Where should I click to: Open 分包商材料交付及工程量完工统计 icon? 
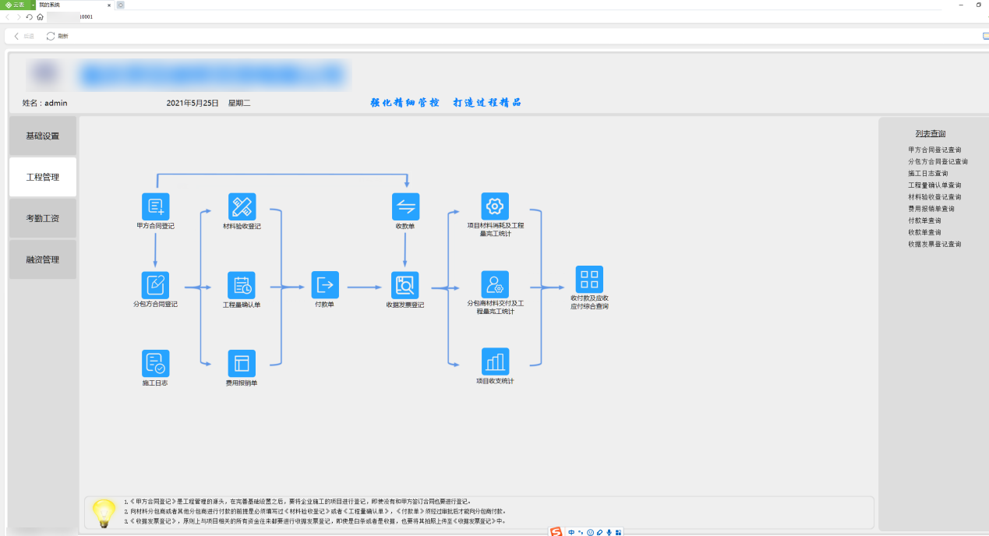coord(495,284)
